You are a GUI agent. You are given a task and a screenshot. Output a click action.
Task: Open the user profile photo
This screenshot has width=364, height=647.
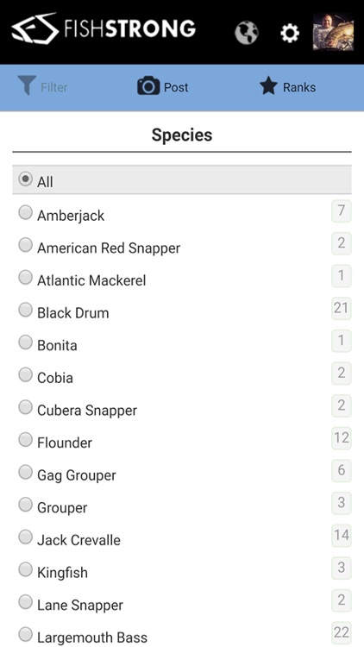tap(333, 31)
